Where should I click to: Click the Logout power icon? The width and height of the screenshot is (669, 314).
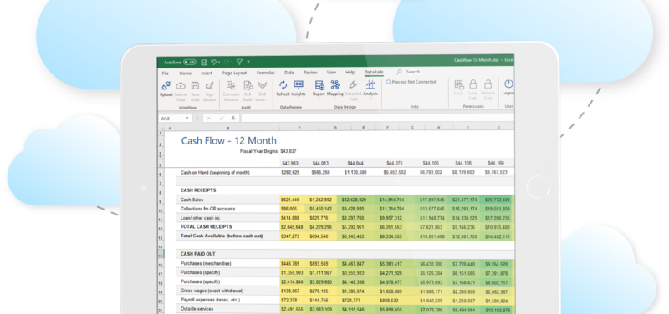508,84
